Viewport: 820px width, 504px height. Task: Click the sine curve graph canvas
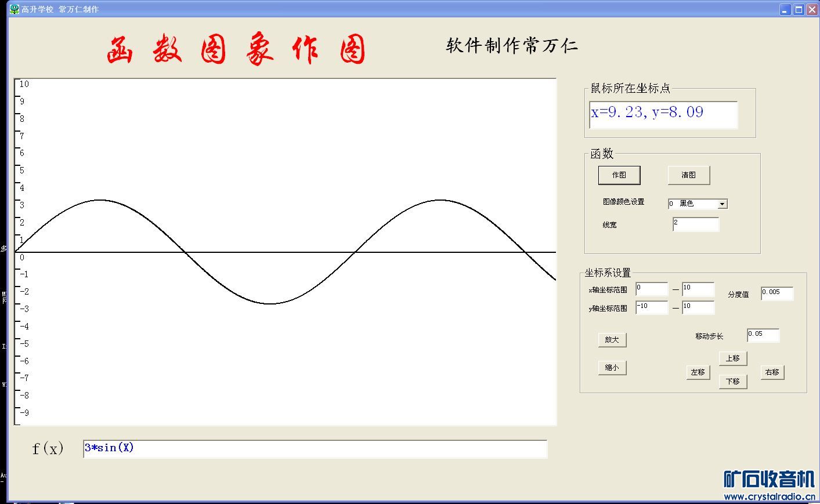pyautogui.click(x=286, y=252)
